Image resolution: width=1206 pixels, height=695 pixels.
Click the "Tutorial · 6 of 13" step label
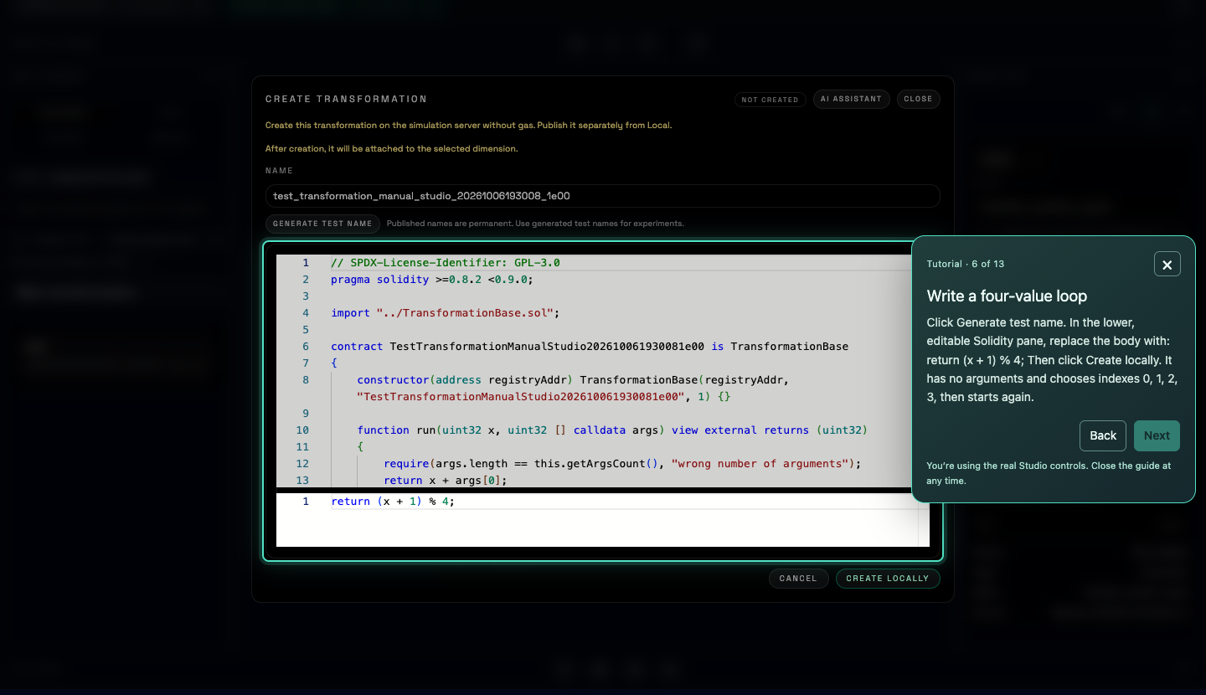[966, 264]
